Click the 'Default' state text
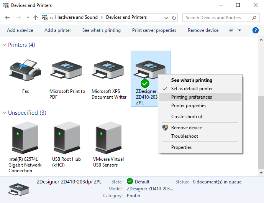Viewport: 264px width, 203px height. (x=142, y=182)
